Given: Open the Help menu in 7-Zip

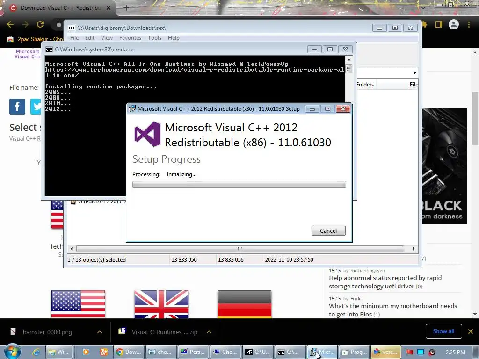Looking at the screenshot, I should [174, 38].
